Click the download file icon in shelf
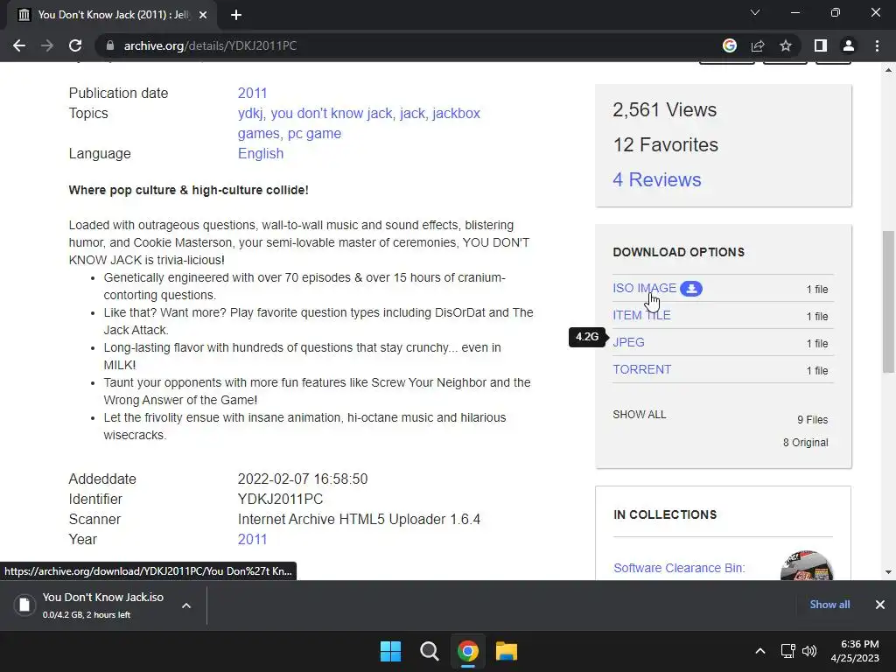 24,605
